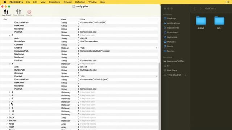Toggle Enabled YES value for SMCSuperIO entry
This screenshot has width=232, height=130.
(82, 76)
